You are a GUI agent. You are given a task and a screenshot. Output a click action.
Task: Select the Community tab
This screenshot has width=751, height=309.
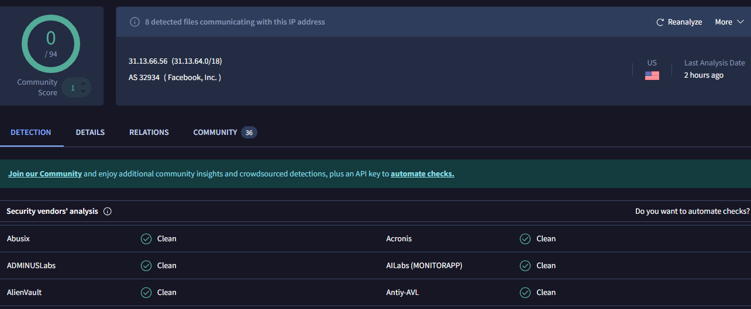tap(215, 133)
